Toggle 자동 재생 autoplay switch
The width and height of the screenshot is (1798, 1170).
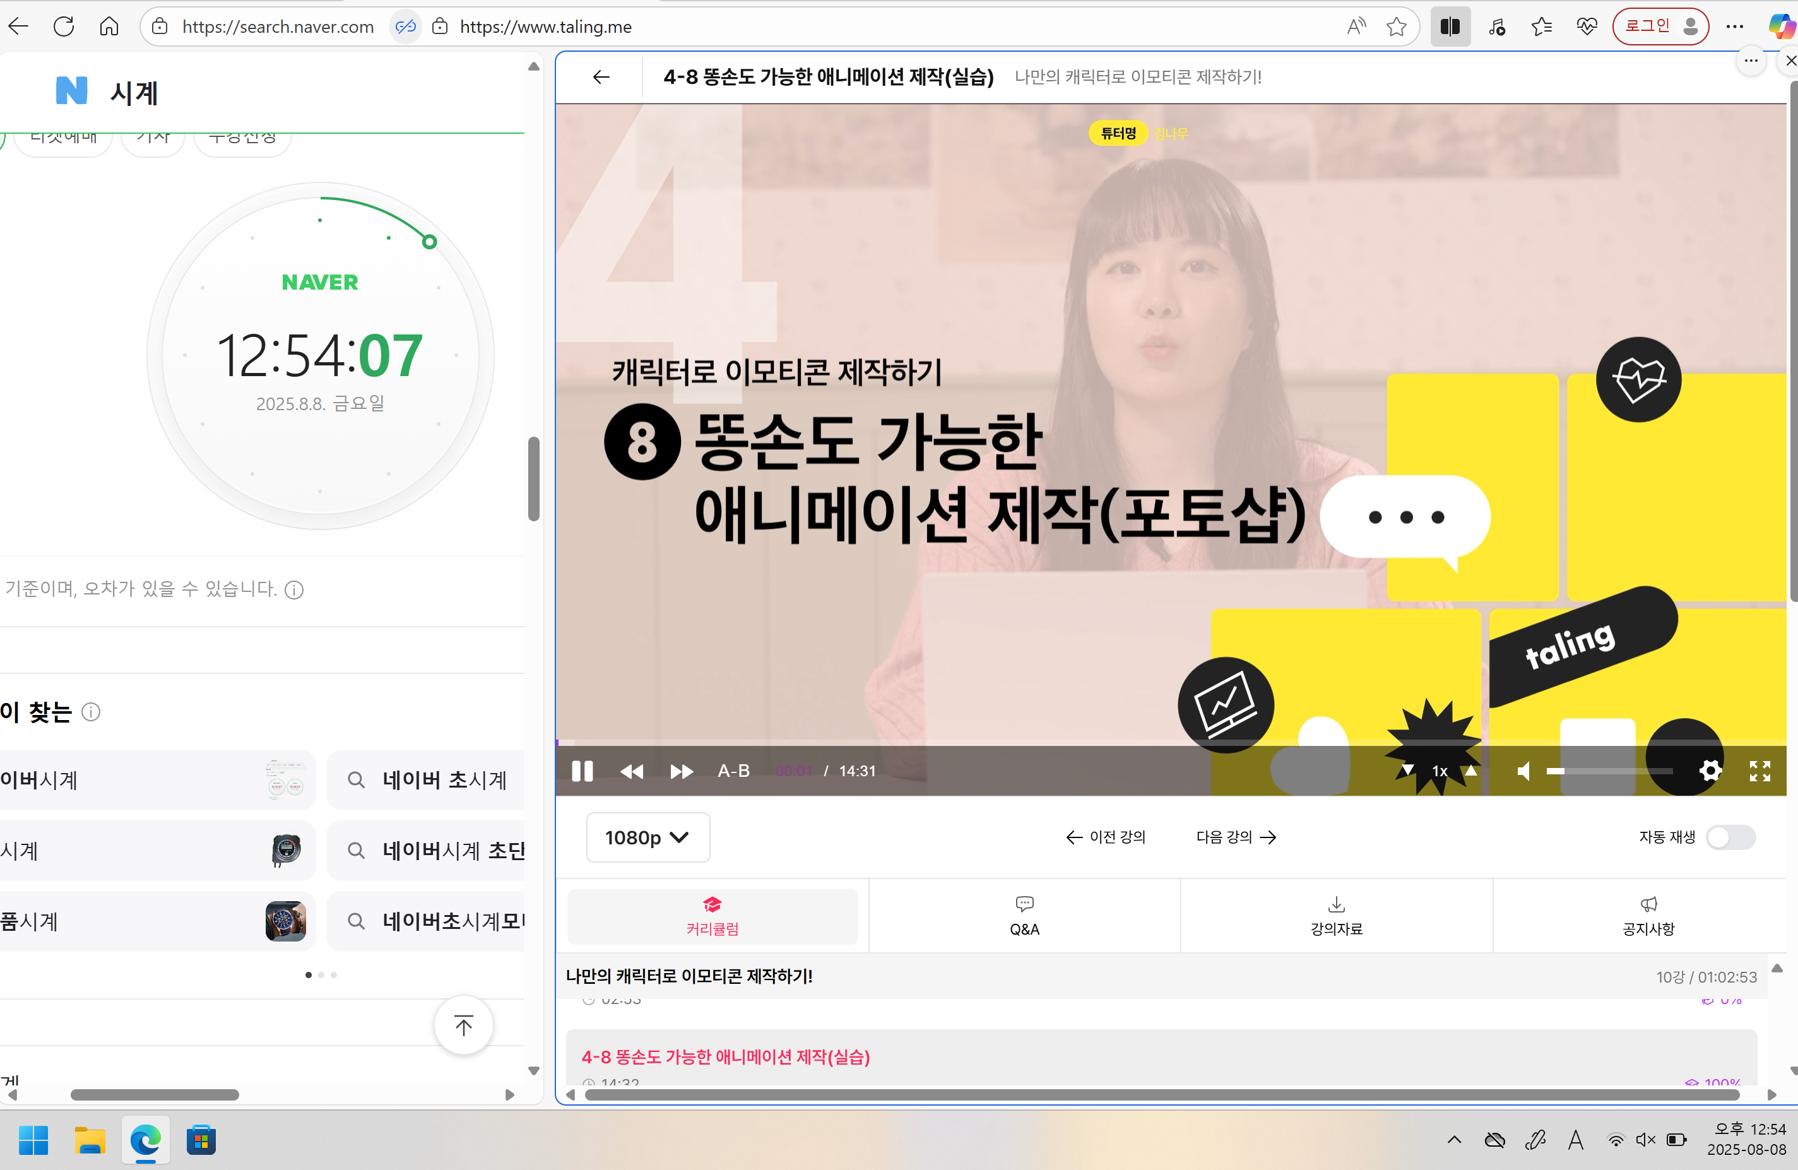(1733, 837)
